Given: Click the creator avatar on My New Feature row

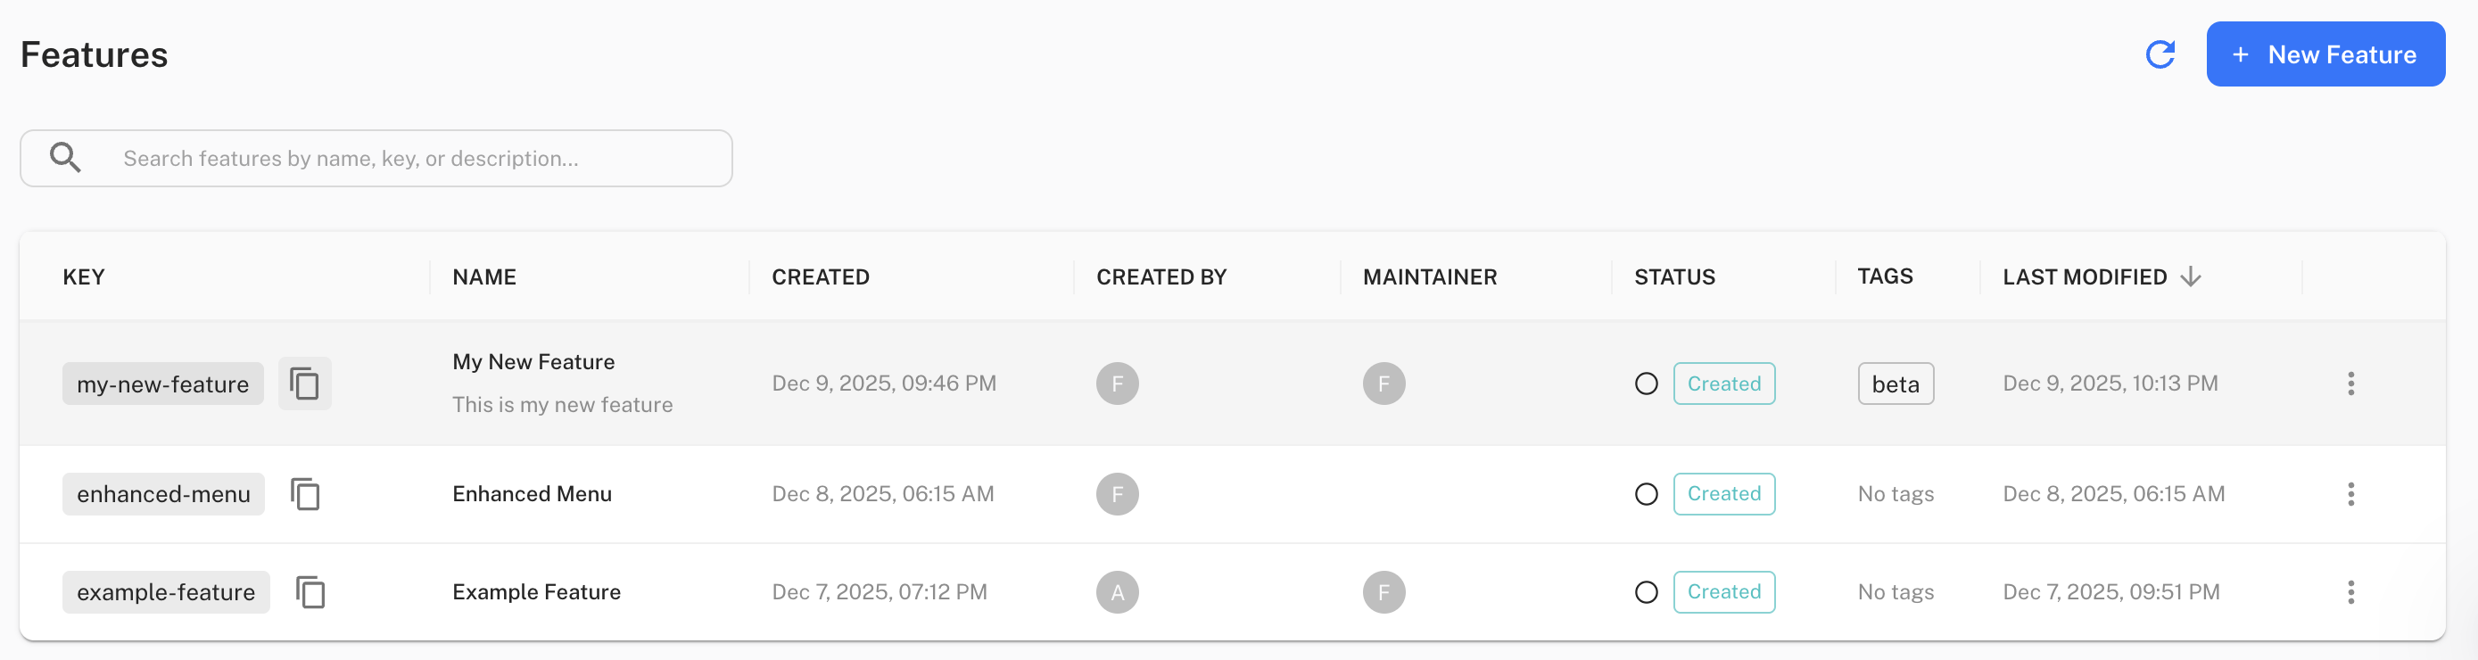Looking at the screenshot, I should (1117, 383).
